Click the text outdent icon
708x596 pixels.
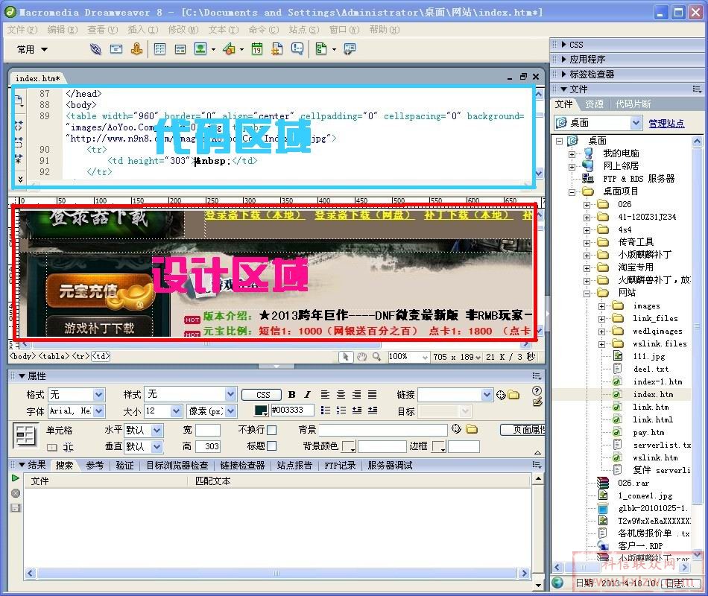(x=357, y=410)
